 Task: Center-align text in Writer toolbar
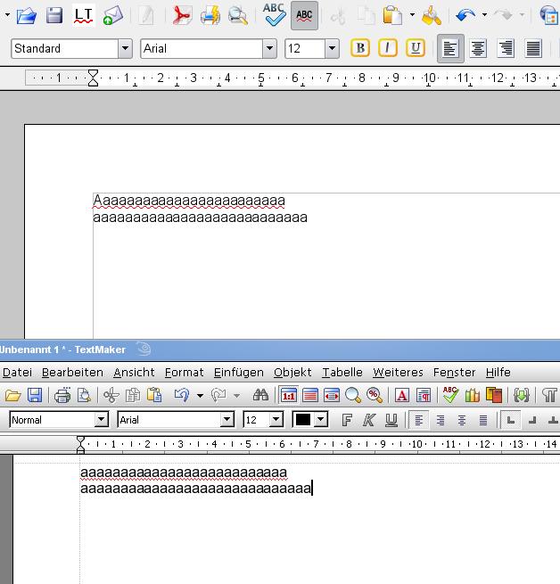[478, 48]
